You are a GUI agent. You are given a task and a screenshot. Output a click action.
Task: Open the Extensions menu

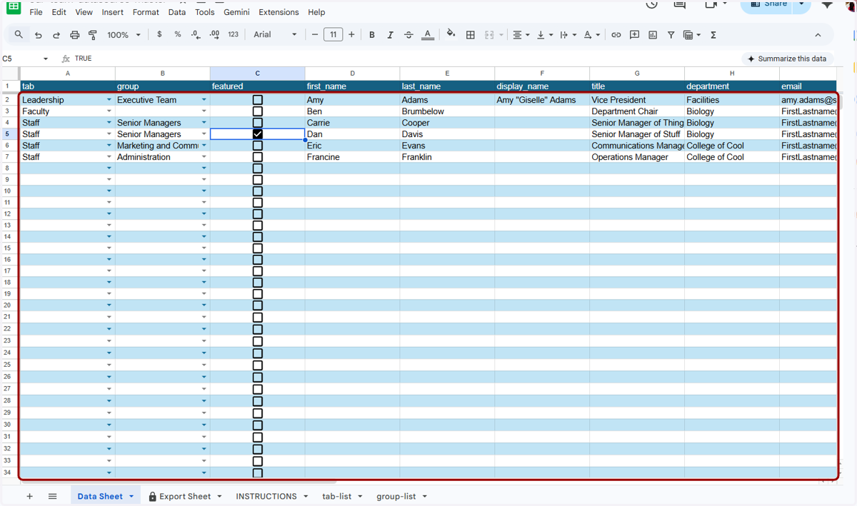(x=279, y=12)
